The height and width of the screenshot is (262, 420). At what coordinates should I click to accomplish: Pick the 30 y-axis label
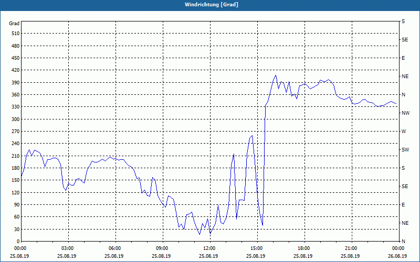(x=17, y=229)
